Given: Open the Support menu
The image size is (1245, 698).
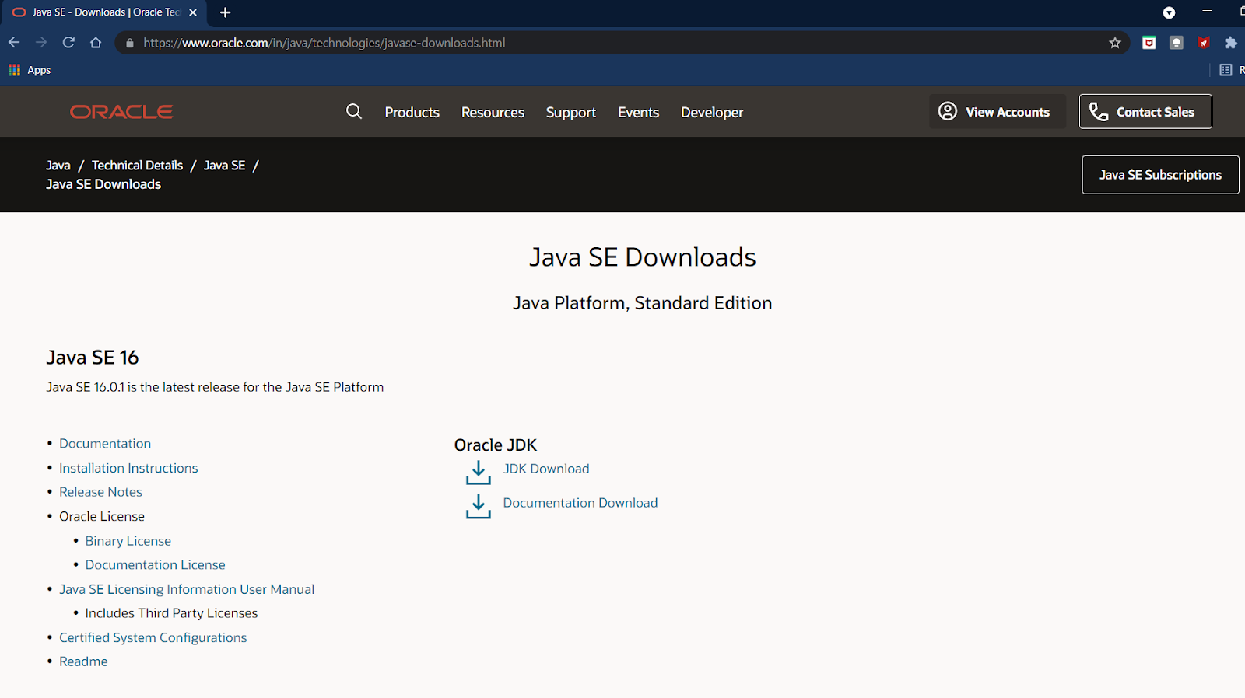Looking at the screenshot, I should click(x=571, y=112).
